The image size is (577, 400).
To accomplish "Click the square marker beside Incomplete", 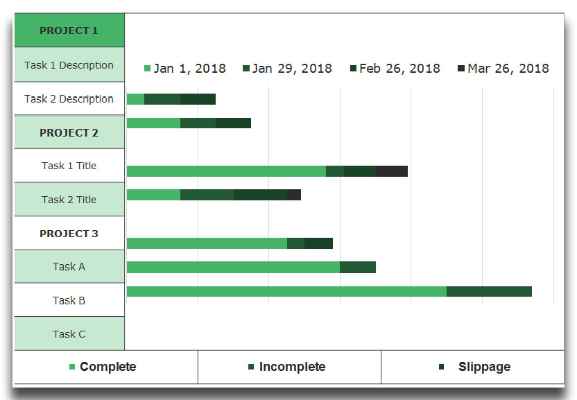I will (x=251, y=367).
